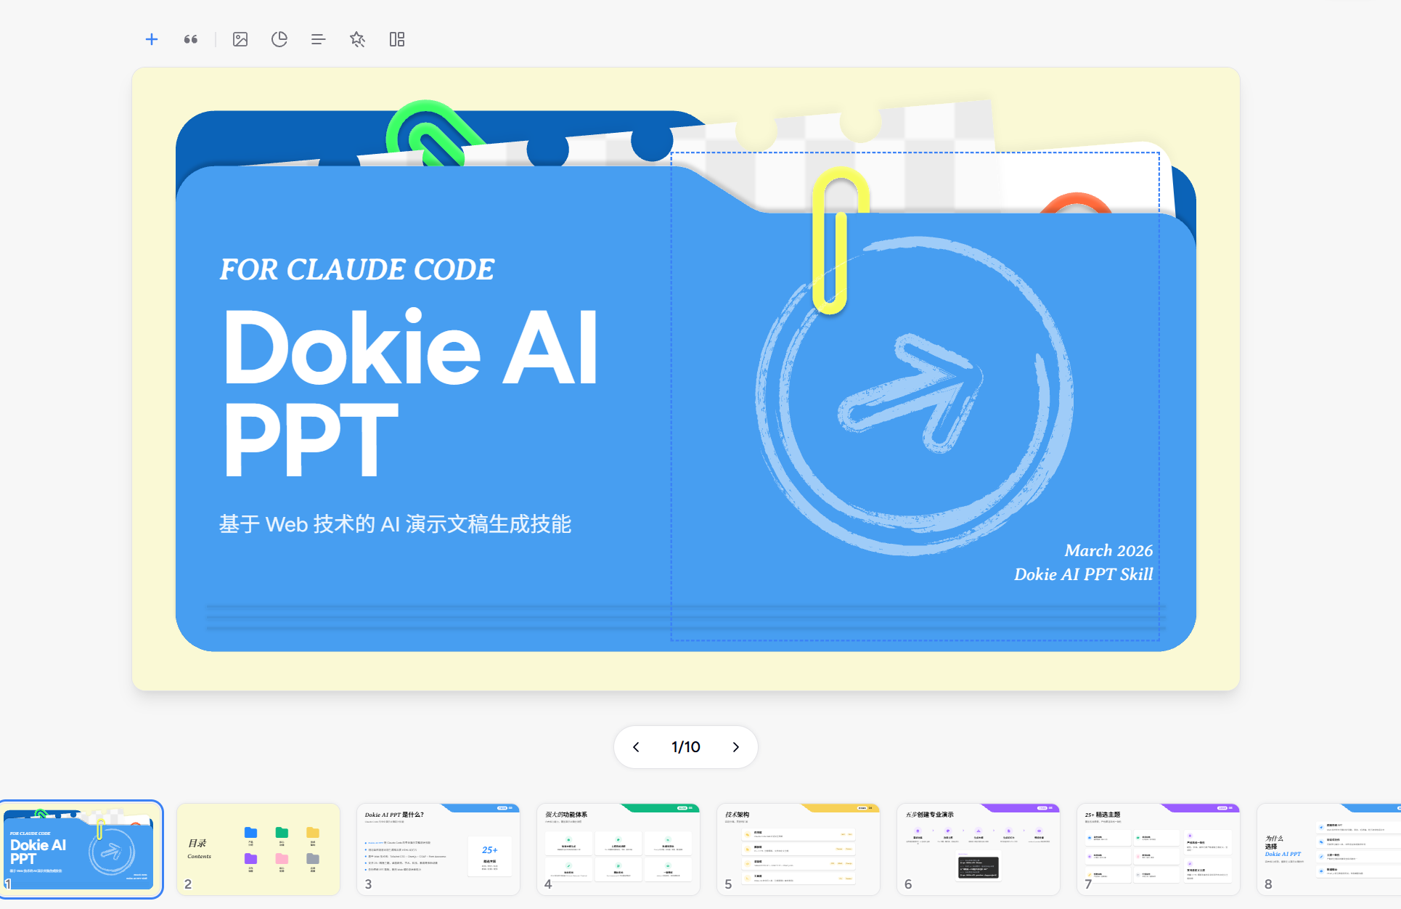Click the Dokie AI PPT title text
Image resolution: width=1401 pixels, height=909 pixels.
pos(410,391)
